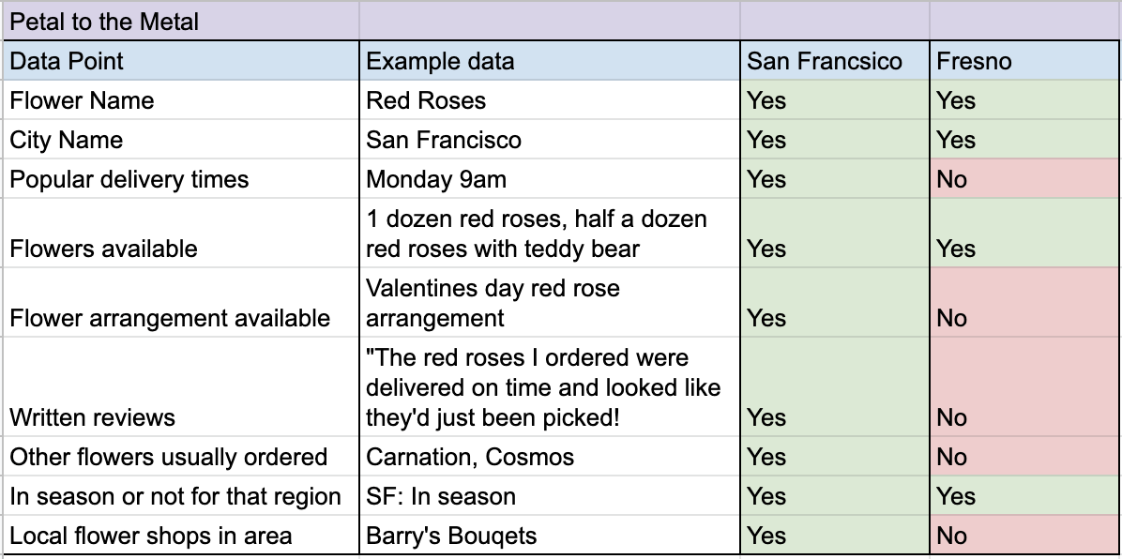Select San Francisco 'Yes' for Other flowers usually ordered
The height and width of the screenshot is (559, 1122).
coord(835,457)
